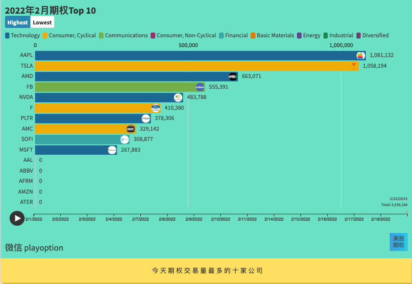
Task: Click the blue 美股期权 badge
Action: coord(399,242)
